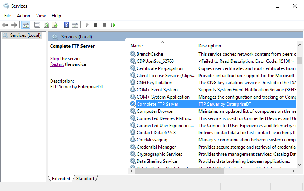Click the Restart Service toolbar icon
Viewport: 304px width, 191px height.
(113, 25)
